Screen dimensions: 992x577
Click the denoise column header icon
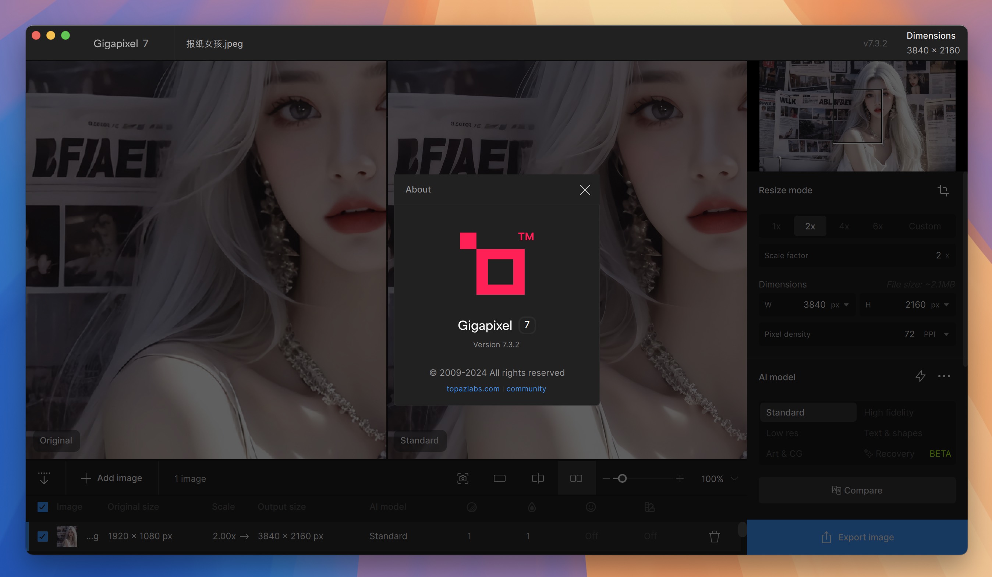(x=471, y=507)
